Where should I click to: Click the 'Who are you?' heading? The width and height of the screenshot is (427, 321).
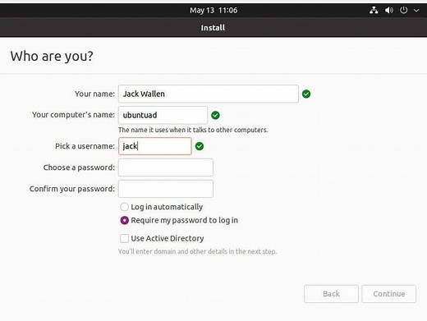click(x=52, y=57)
